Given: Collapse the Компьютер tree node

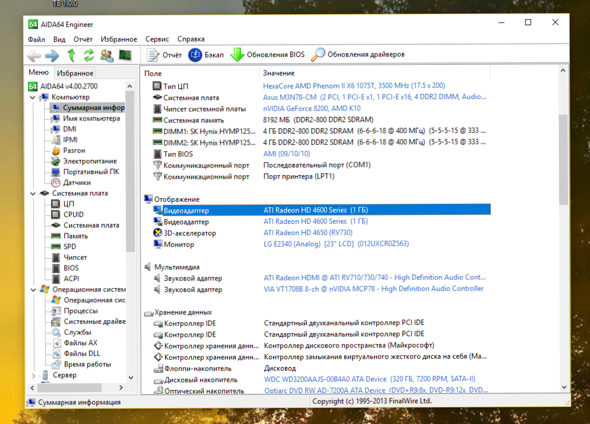Looking at the screenshot, I should (32, 97).
